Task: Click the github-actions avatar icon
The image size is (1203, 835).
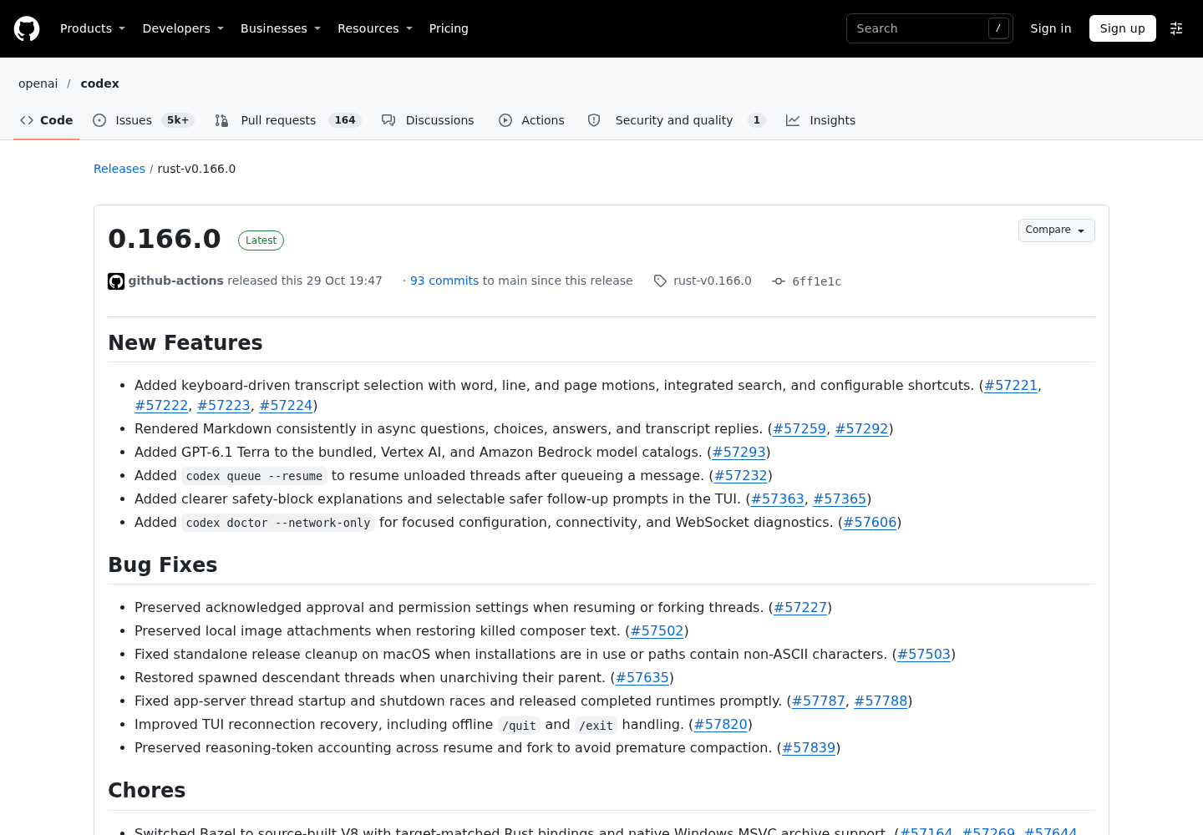Action: (116, 281)
